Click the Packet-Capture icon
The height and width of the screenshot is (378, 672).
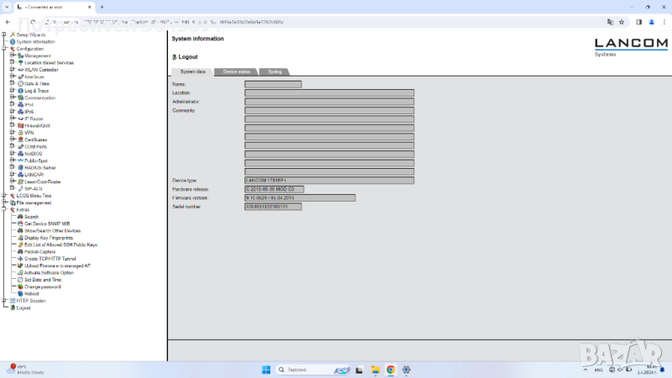coord(20,251)
